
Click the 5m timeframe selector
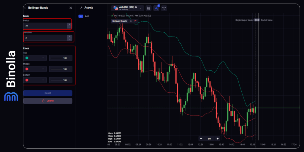click(209, 139)
